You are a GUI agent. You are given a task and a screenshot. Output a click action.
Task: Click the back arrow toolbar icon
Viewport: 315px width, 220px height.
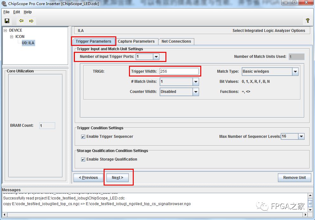coord(21,21)
